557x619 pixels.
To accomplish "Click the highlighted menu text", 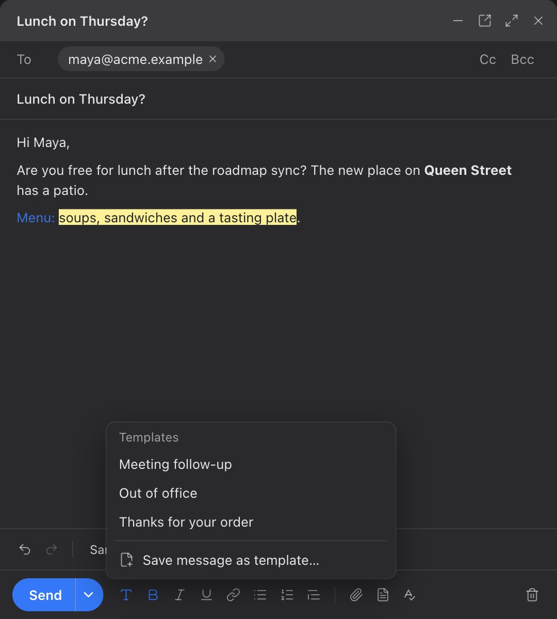I will [178, 218].
